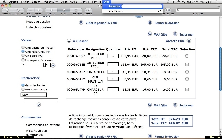Validate the Verser reference with the checkmark icon
The image size is (222, 139).
click(53, 65)
